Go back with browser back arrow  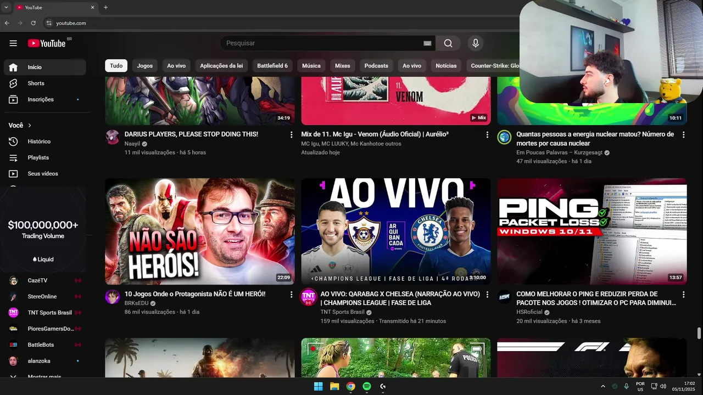point(7,23)
